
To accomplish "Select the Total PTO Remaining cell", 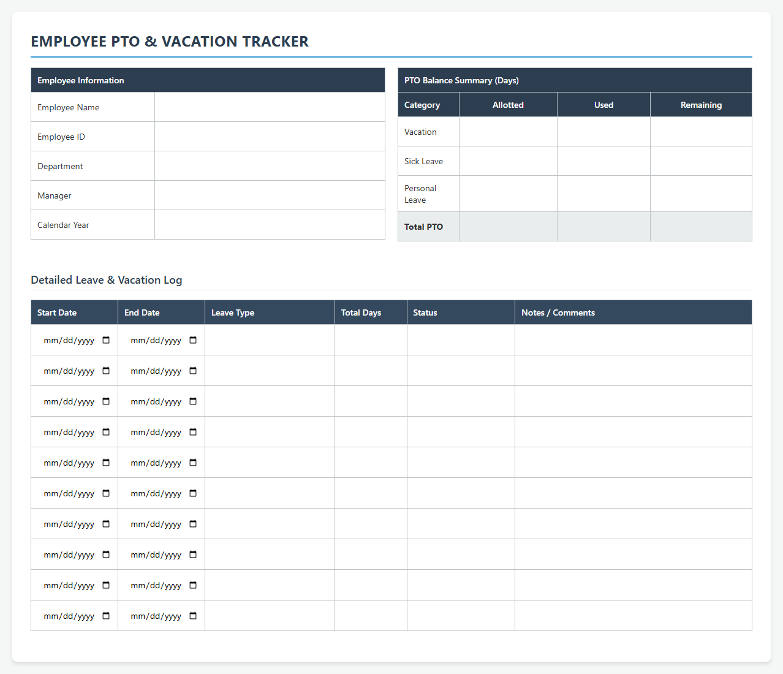I will click(x=701, y=227).
